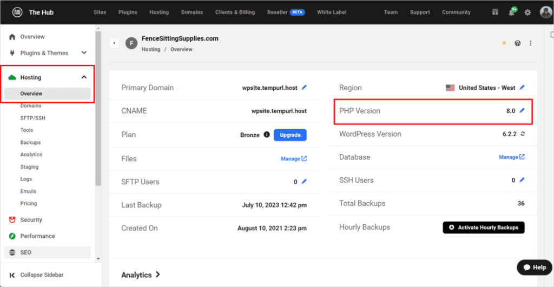Click the sidebar vertical scrollbar
The image size is (554, 287).
[x=98, y=108]
